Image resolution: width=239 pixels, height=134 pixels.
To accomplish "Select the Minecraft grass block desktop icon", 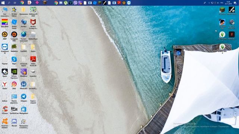I will pyautogui.click(x=222, y=11).
